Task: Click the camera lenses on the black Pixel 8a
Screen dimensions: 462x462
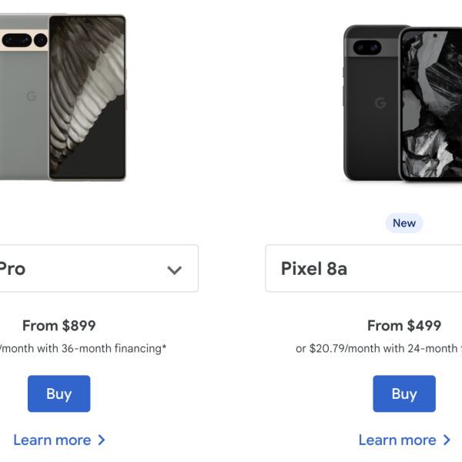Action: 367,48
